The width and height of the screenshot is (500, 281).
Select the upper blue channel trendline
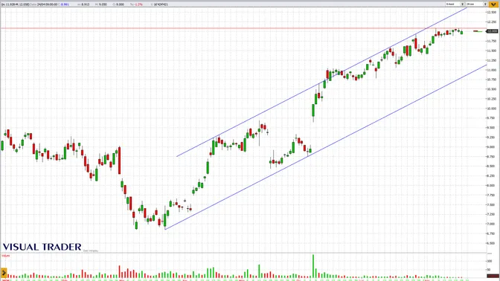[x=322, y=83]
